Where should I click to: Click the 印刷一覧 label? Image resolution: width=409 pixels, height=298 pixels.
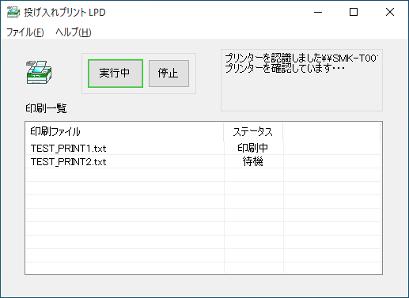tap(46, 108)
